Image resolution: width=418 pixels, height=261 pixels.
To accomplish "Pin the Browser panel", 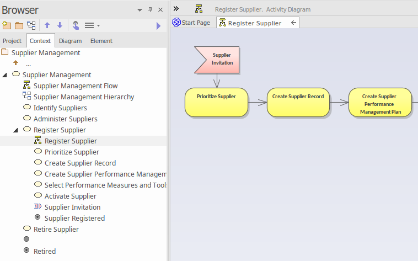I will (x=150, y=10).
